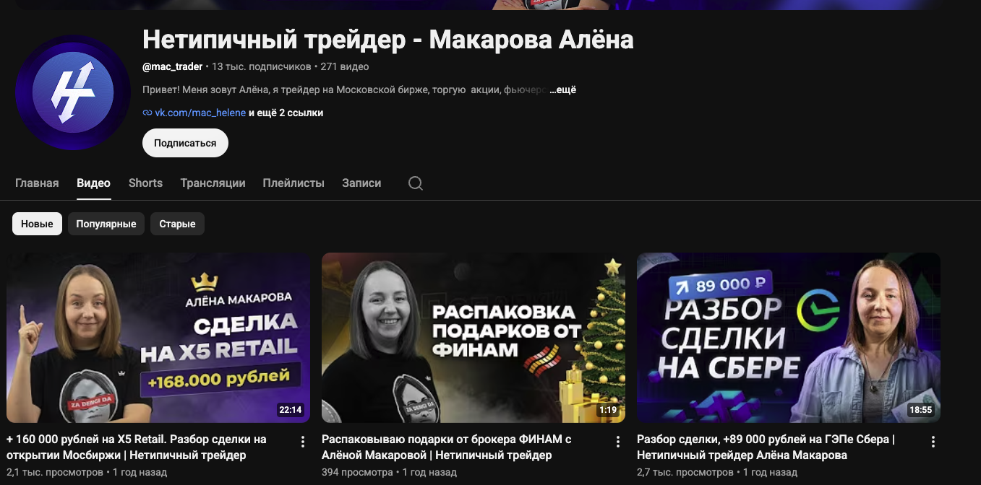Viewport: 981px width, 485px height.
Task: Sort videos by Старые
Action: tap(177, 224)
